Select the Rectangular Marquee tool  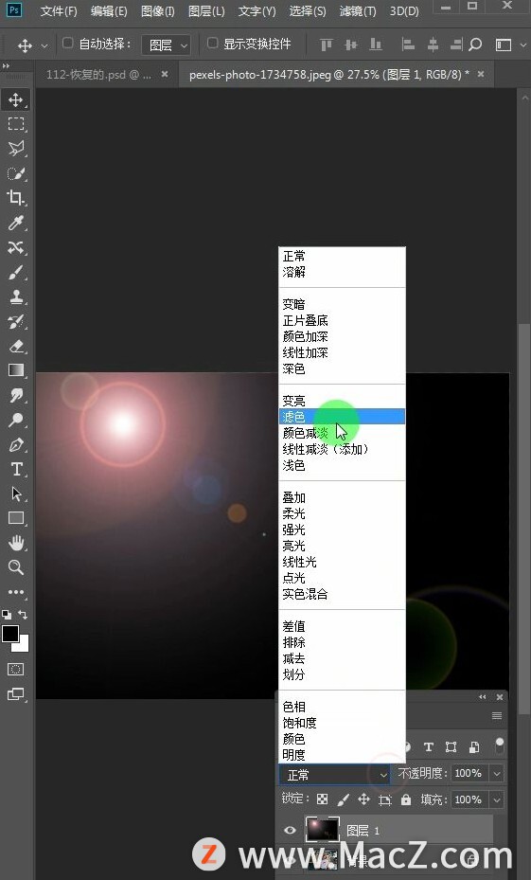(x=16, y=124)
